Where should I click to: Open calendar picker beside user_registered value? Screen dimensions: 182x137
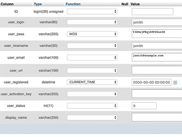175,82
